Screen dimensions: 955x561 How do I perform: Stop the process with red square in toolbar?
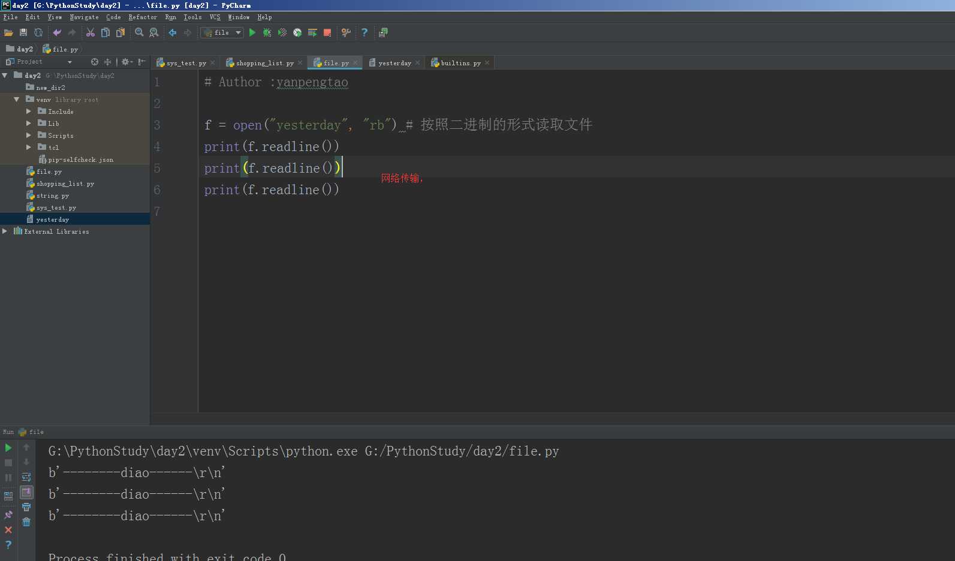coord(327,32)
